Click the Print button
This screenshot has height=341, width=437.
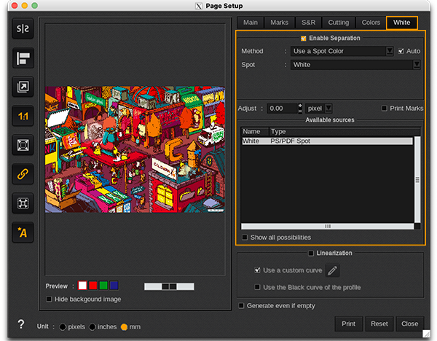point(348,324)
